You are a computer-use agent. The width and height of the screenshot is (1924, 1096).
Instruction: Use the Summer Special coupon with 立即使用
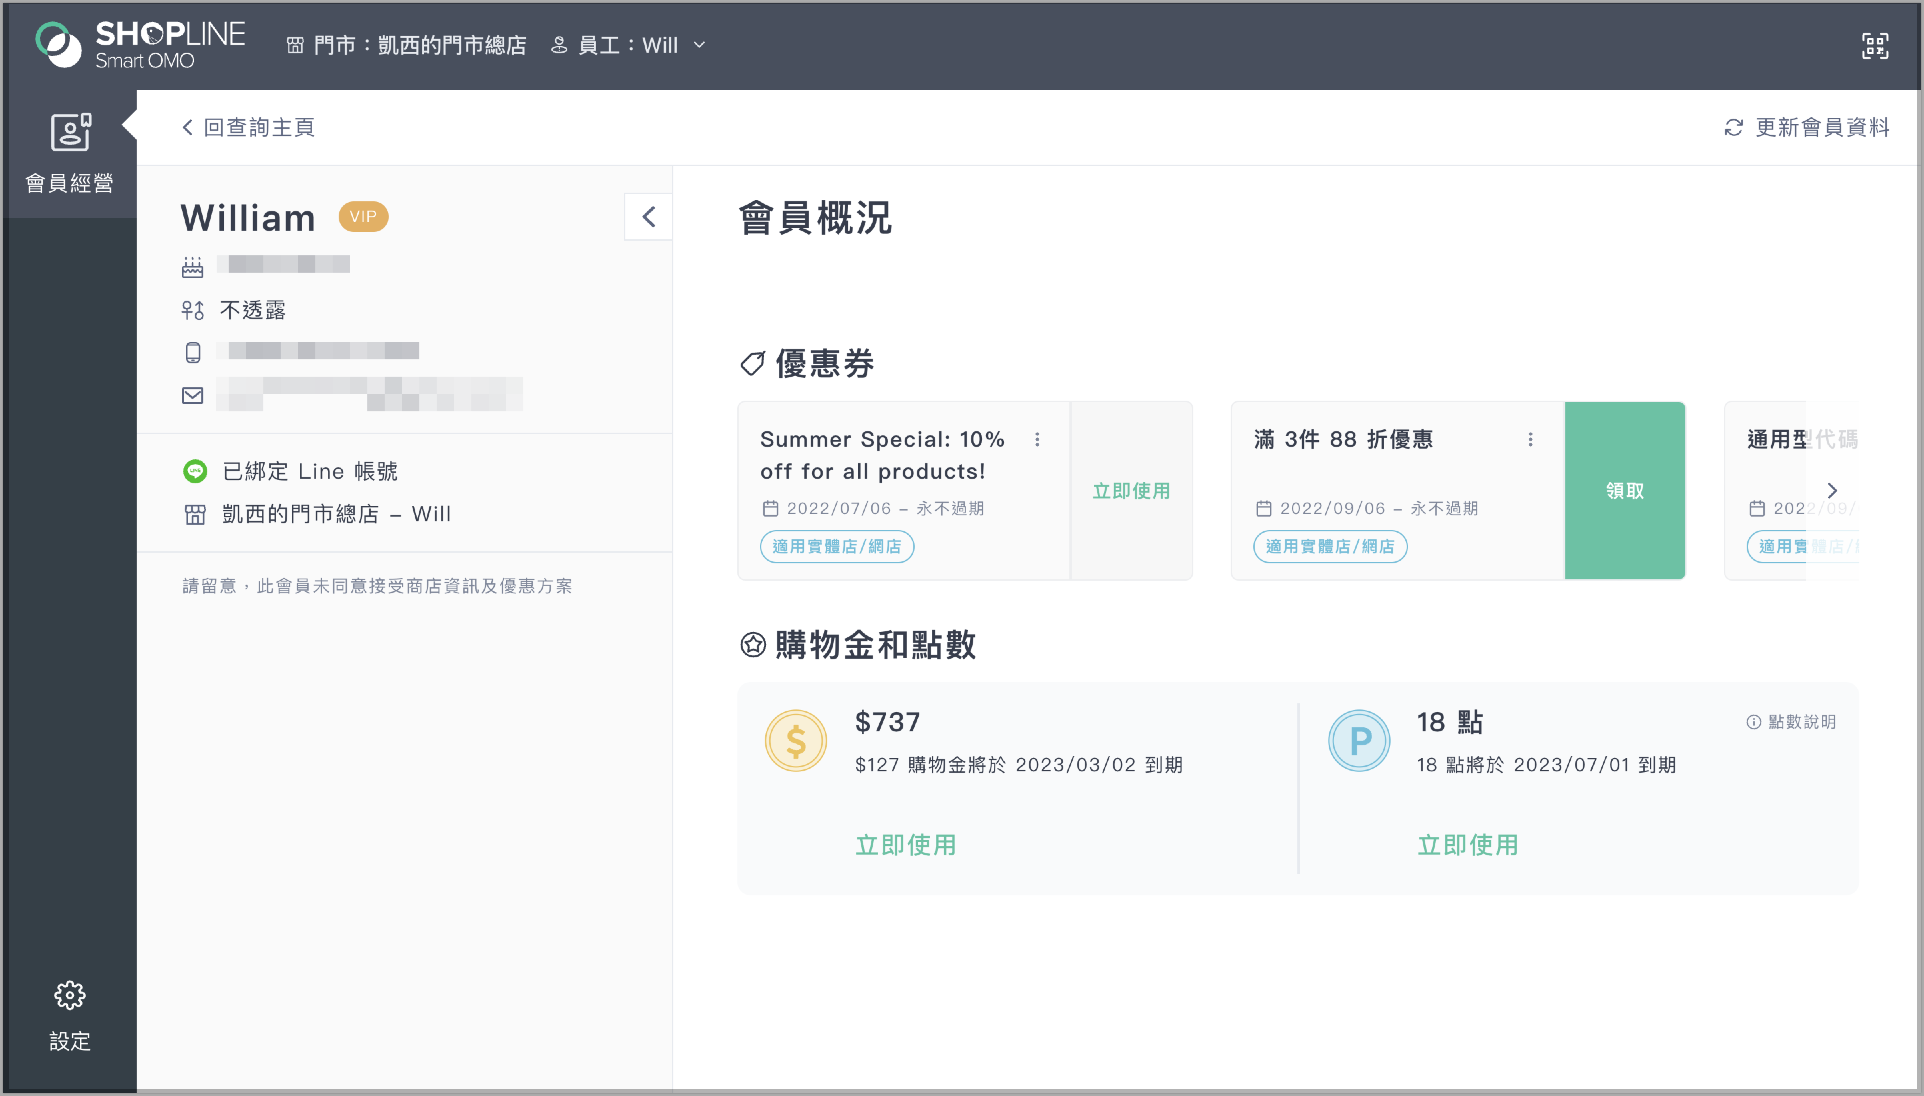1131,491
